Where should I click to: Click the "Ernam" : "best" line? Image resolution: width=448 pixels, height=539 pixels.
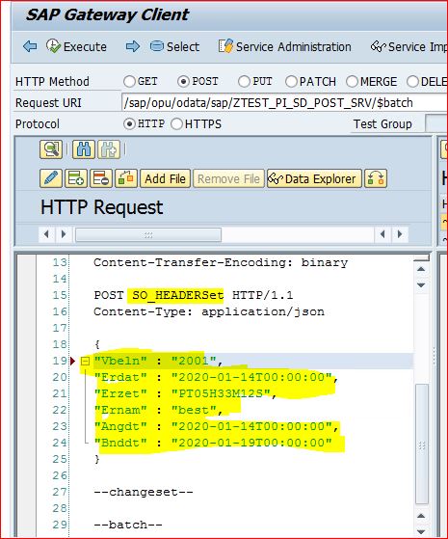[x=158, y=411]
